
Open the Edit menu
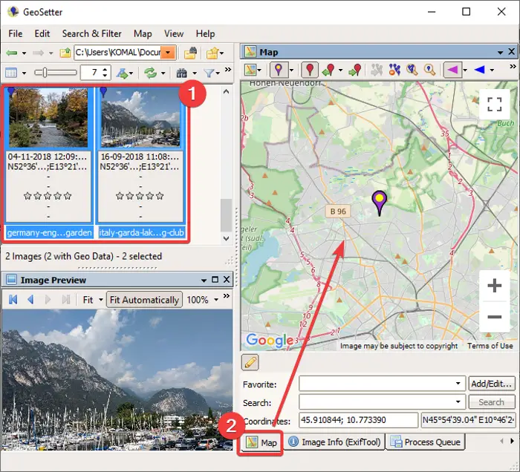(42, 34)
